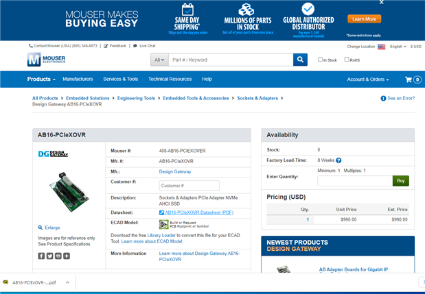Expand the All search category dropdown
Screen dimensions: 425x294
pos(159,60)
